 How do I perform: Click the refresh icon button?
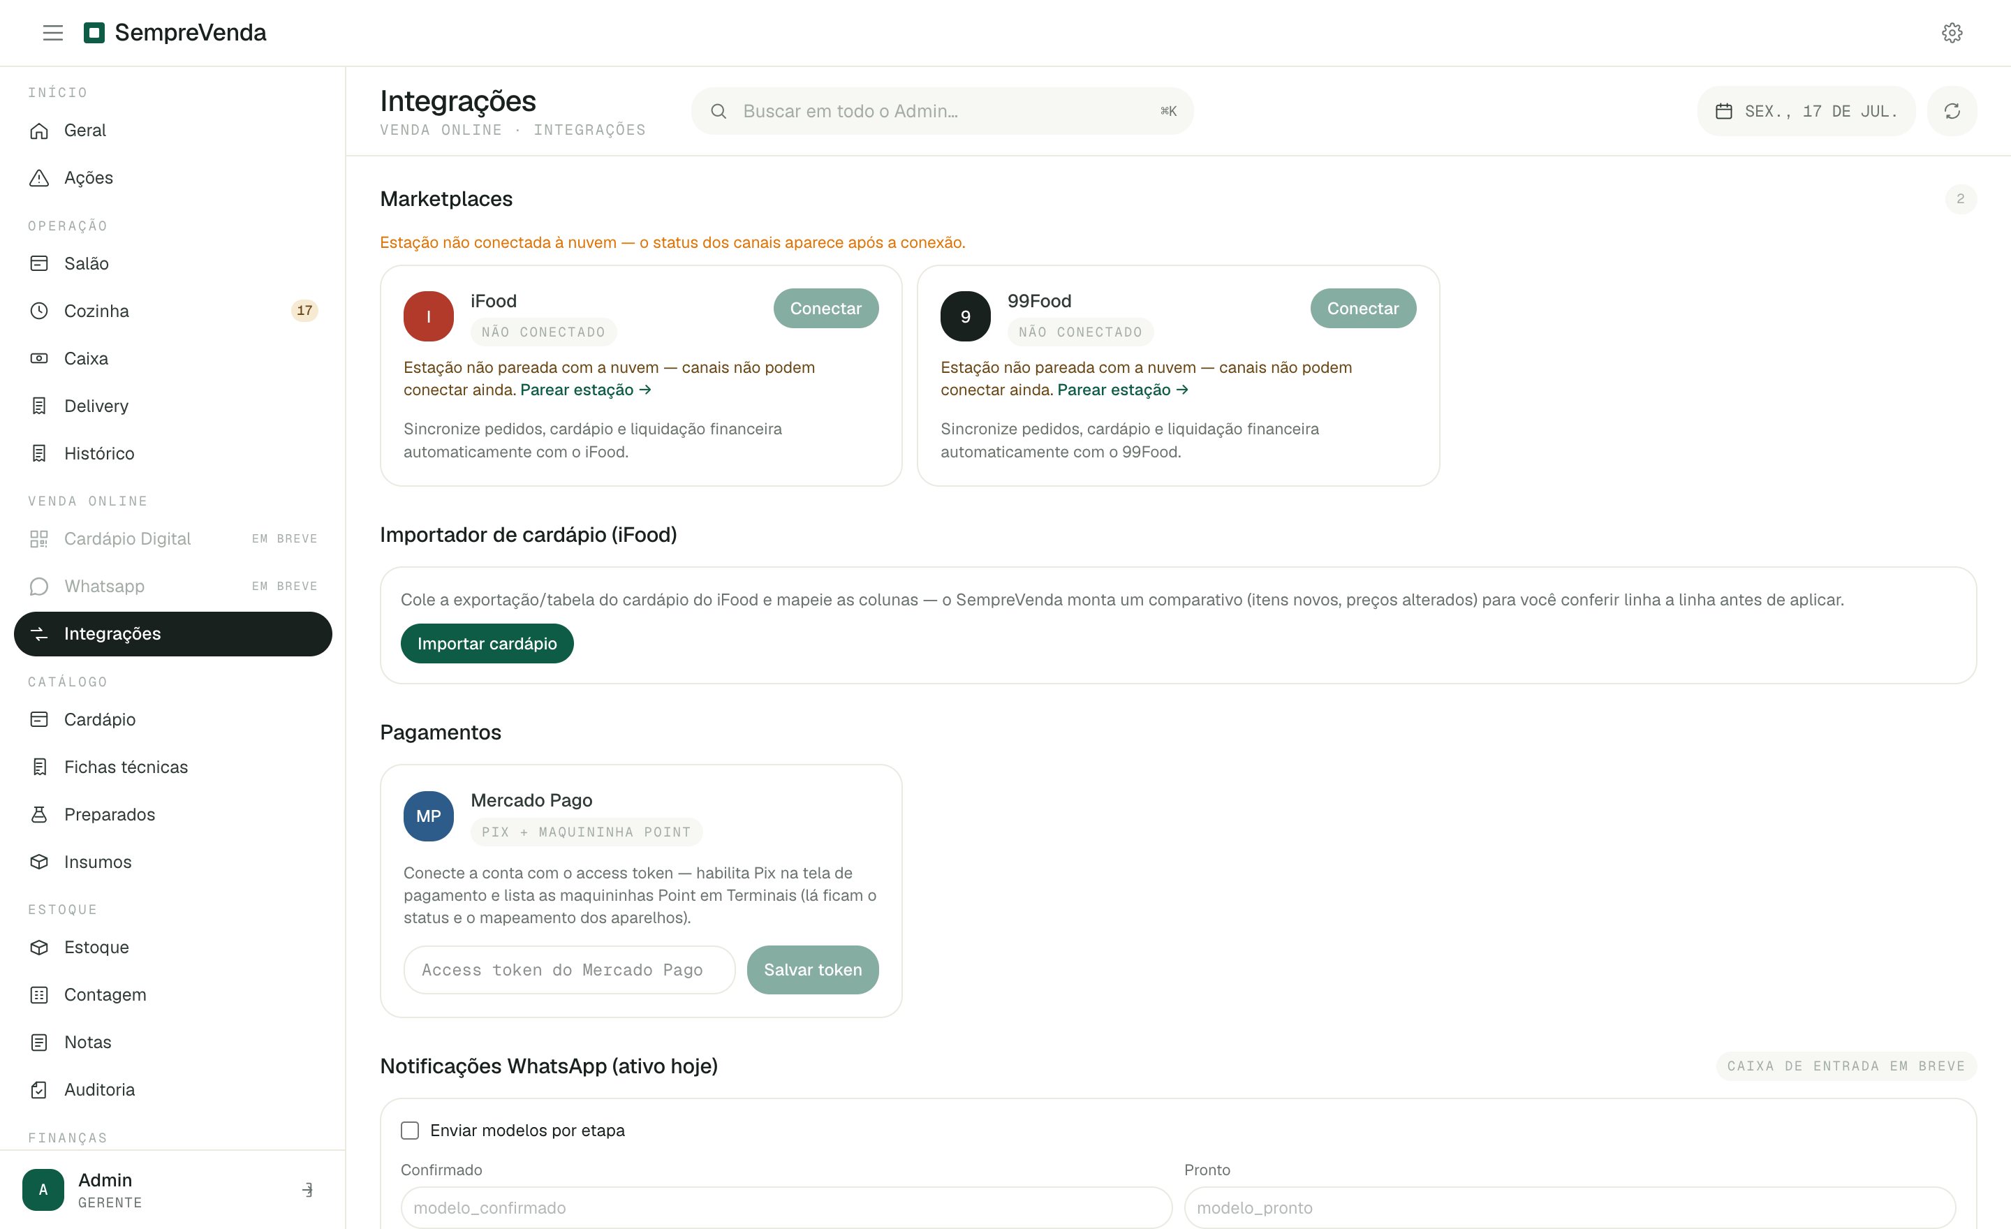click(x=1952, y=111)
